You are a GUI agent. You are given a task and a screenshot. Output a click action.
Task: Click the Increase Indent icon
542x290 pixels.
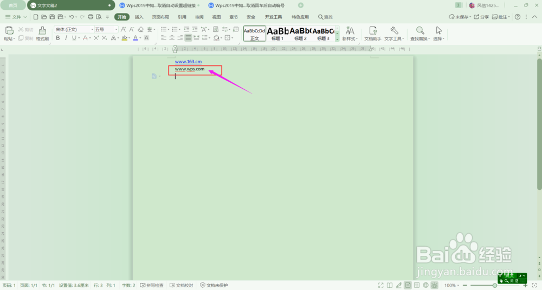pyautogui.click(x=195, y=29)
